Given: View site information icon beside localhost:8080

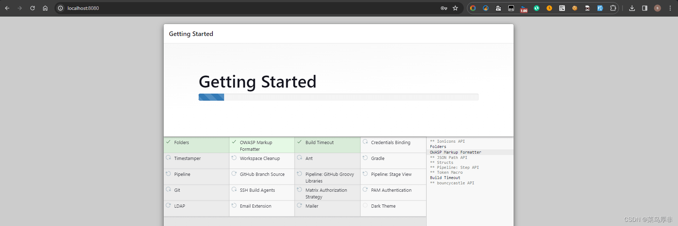Looking at the screenshot, I should click(60, 8).
